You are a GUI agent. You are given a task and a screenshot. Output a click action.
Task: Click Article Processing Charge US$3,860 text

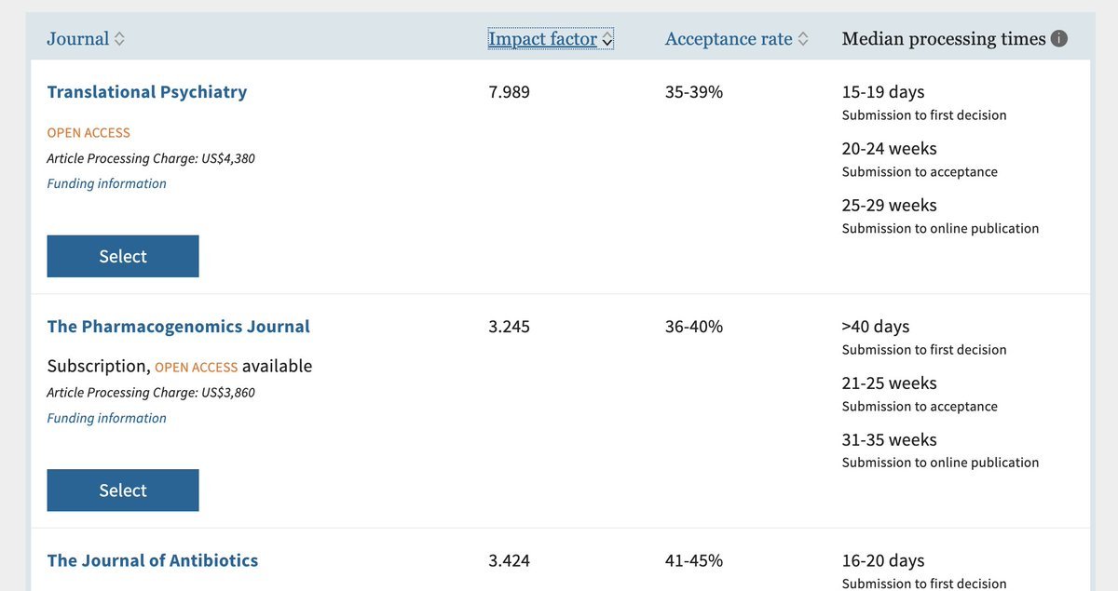(x=151, y=393)
